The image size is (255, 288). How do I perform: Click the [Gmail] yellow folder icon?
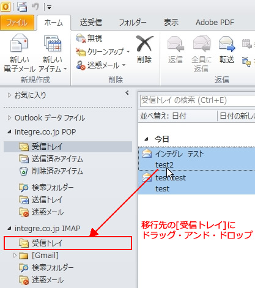pyautogui.click(x=23, y=256)
